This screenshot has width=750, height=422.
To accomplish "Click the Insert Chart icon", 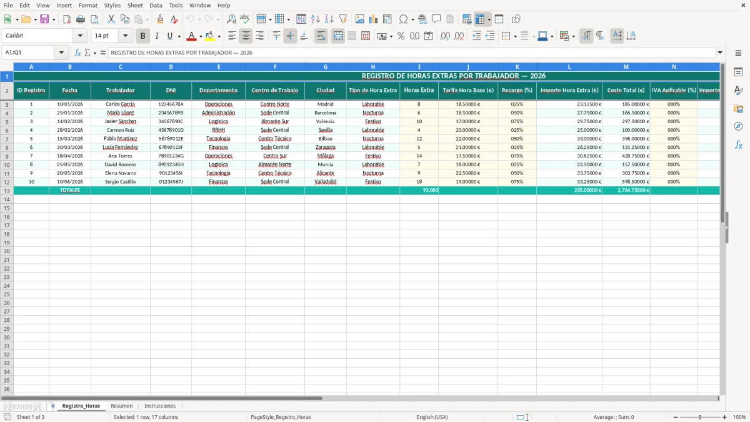I will pyautogui.click(x=374, y=19).
